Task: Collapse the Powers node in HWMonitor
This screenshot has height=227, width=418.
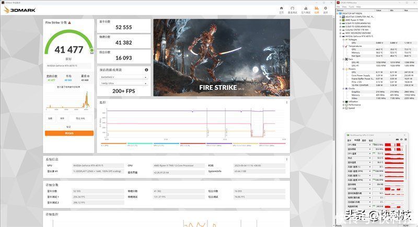Action: [x=343, y=69]
